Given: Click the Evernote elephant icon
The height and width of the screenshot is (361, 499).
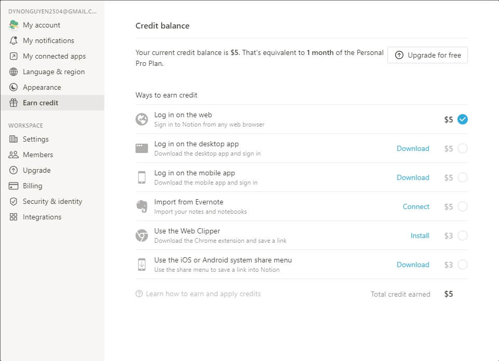Looking at the screenshot, I should point(142,206).
